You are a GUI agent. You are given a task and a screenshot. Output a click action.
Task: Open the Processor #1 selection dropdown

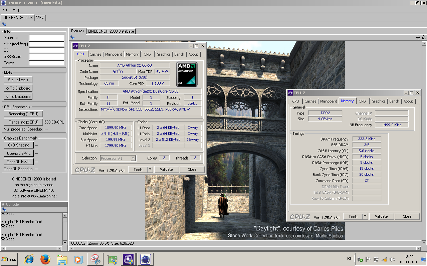pos(133,158)
